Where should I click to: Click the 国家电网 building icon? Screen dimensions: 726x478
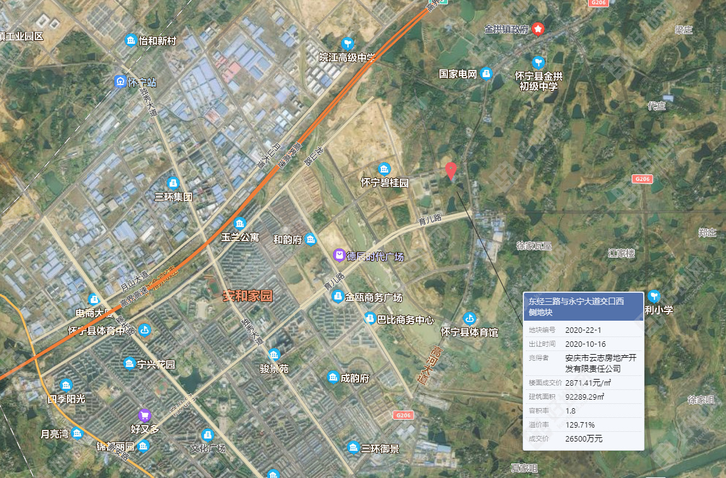pos(486,73)
